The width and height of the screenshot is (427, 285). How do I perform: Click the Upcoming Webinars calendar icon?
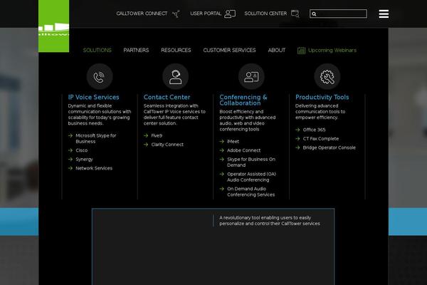pos(301,51)
